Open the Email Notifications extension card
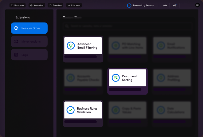This screenshot has width=203, height=137. (x=172, y=46)
